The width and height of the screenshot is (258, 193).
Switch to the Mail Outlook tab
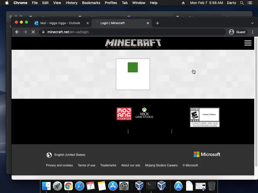coord(60,23)
